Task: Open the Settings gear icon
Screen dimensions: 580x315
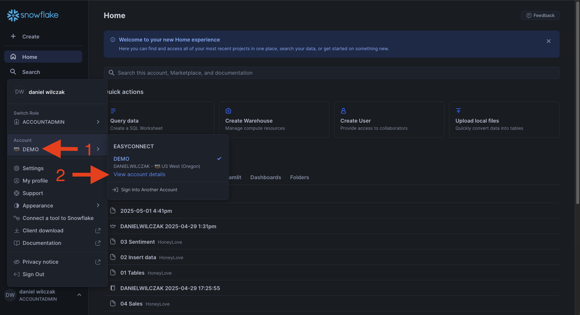Action: (x=17, y=168)
